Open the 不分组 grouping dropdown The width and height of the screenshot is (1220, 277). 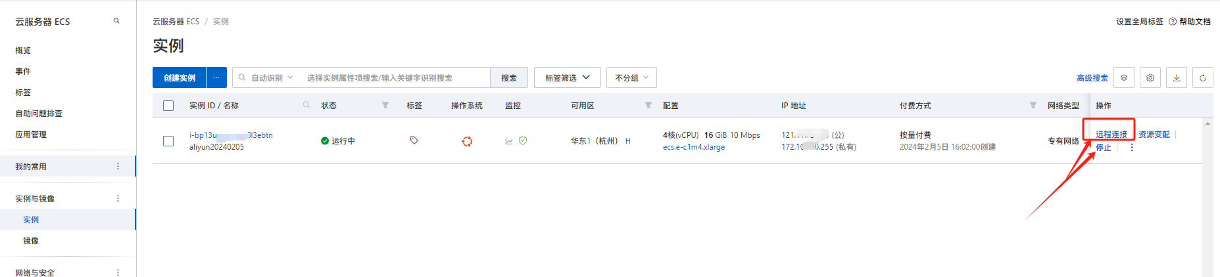(631, 77)
